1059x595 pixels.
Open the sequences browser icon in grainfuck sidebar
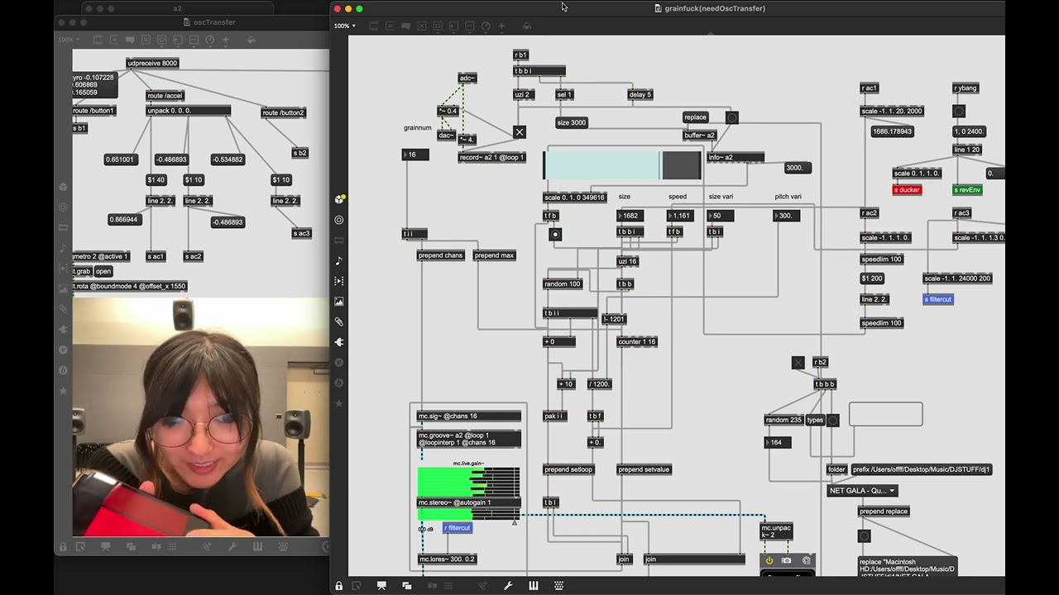coord(339,281)
